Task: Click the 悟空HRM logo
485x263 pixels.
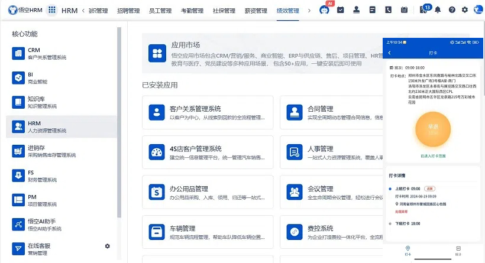Action: point(25,10)
